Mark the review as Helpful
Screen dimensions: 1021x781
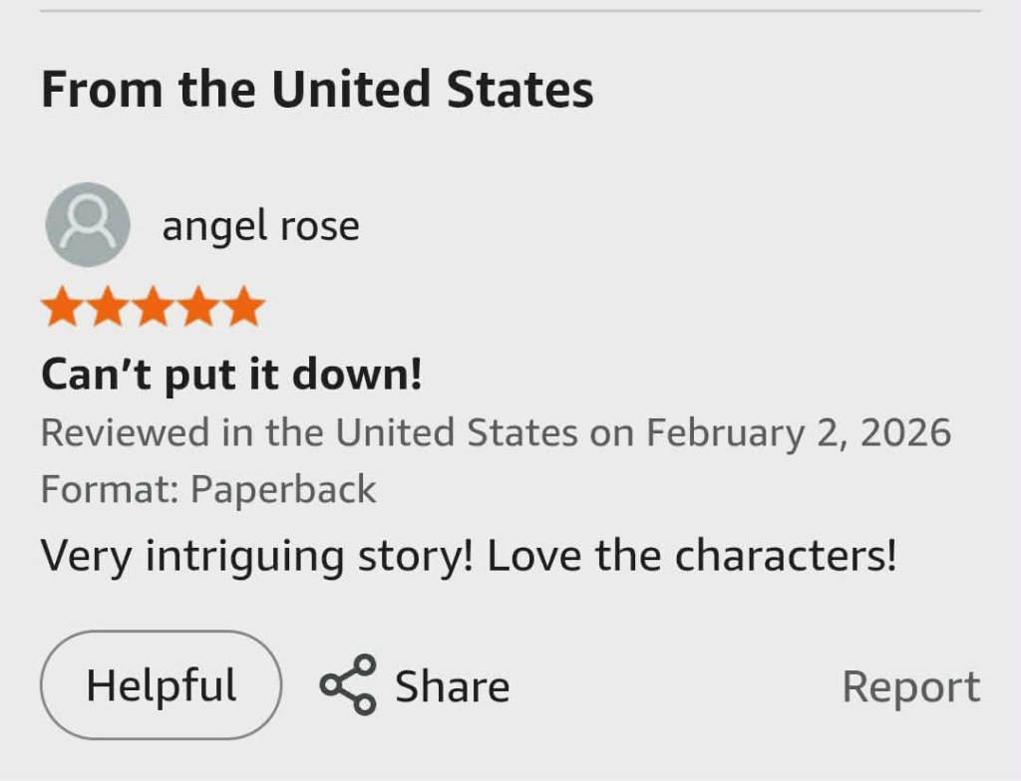tap(161, 685)
